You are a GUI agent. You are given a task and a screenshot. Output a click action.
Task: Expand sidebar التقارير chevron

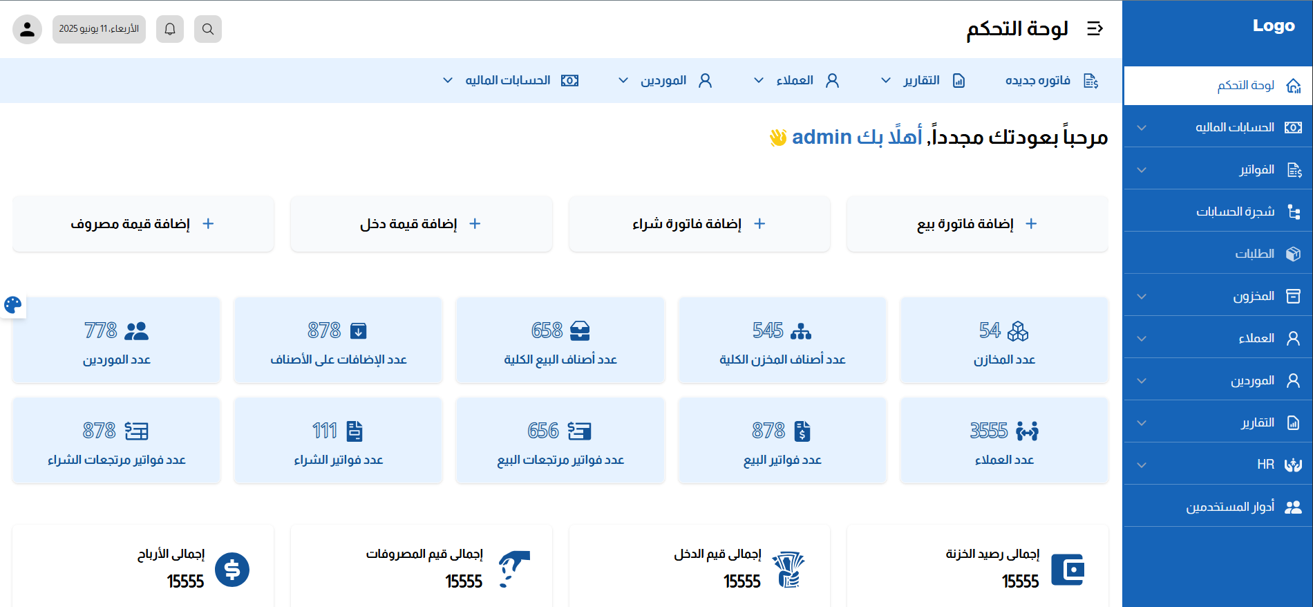click(1142, 423)
